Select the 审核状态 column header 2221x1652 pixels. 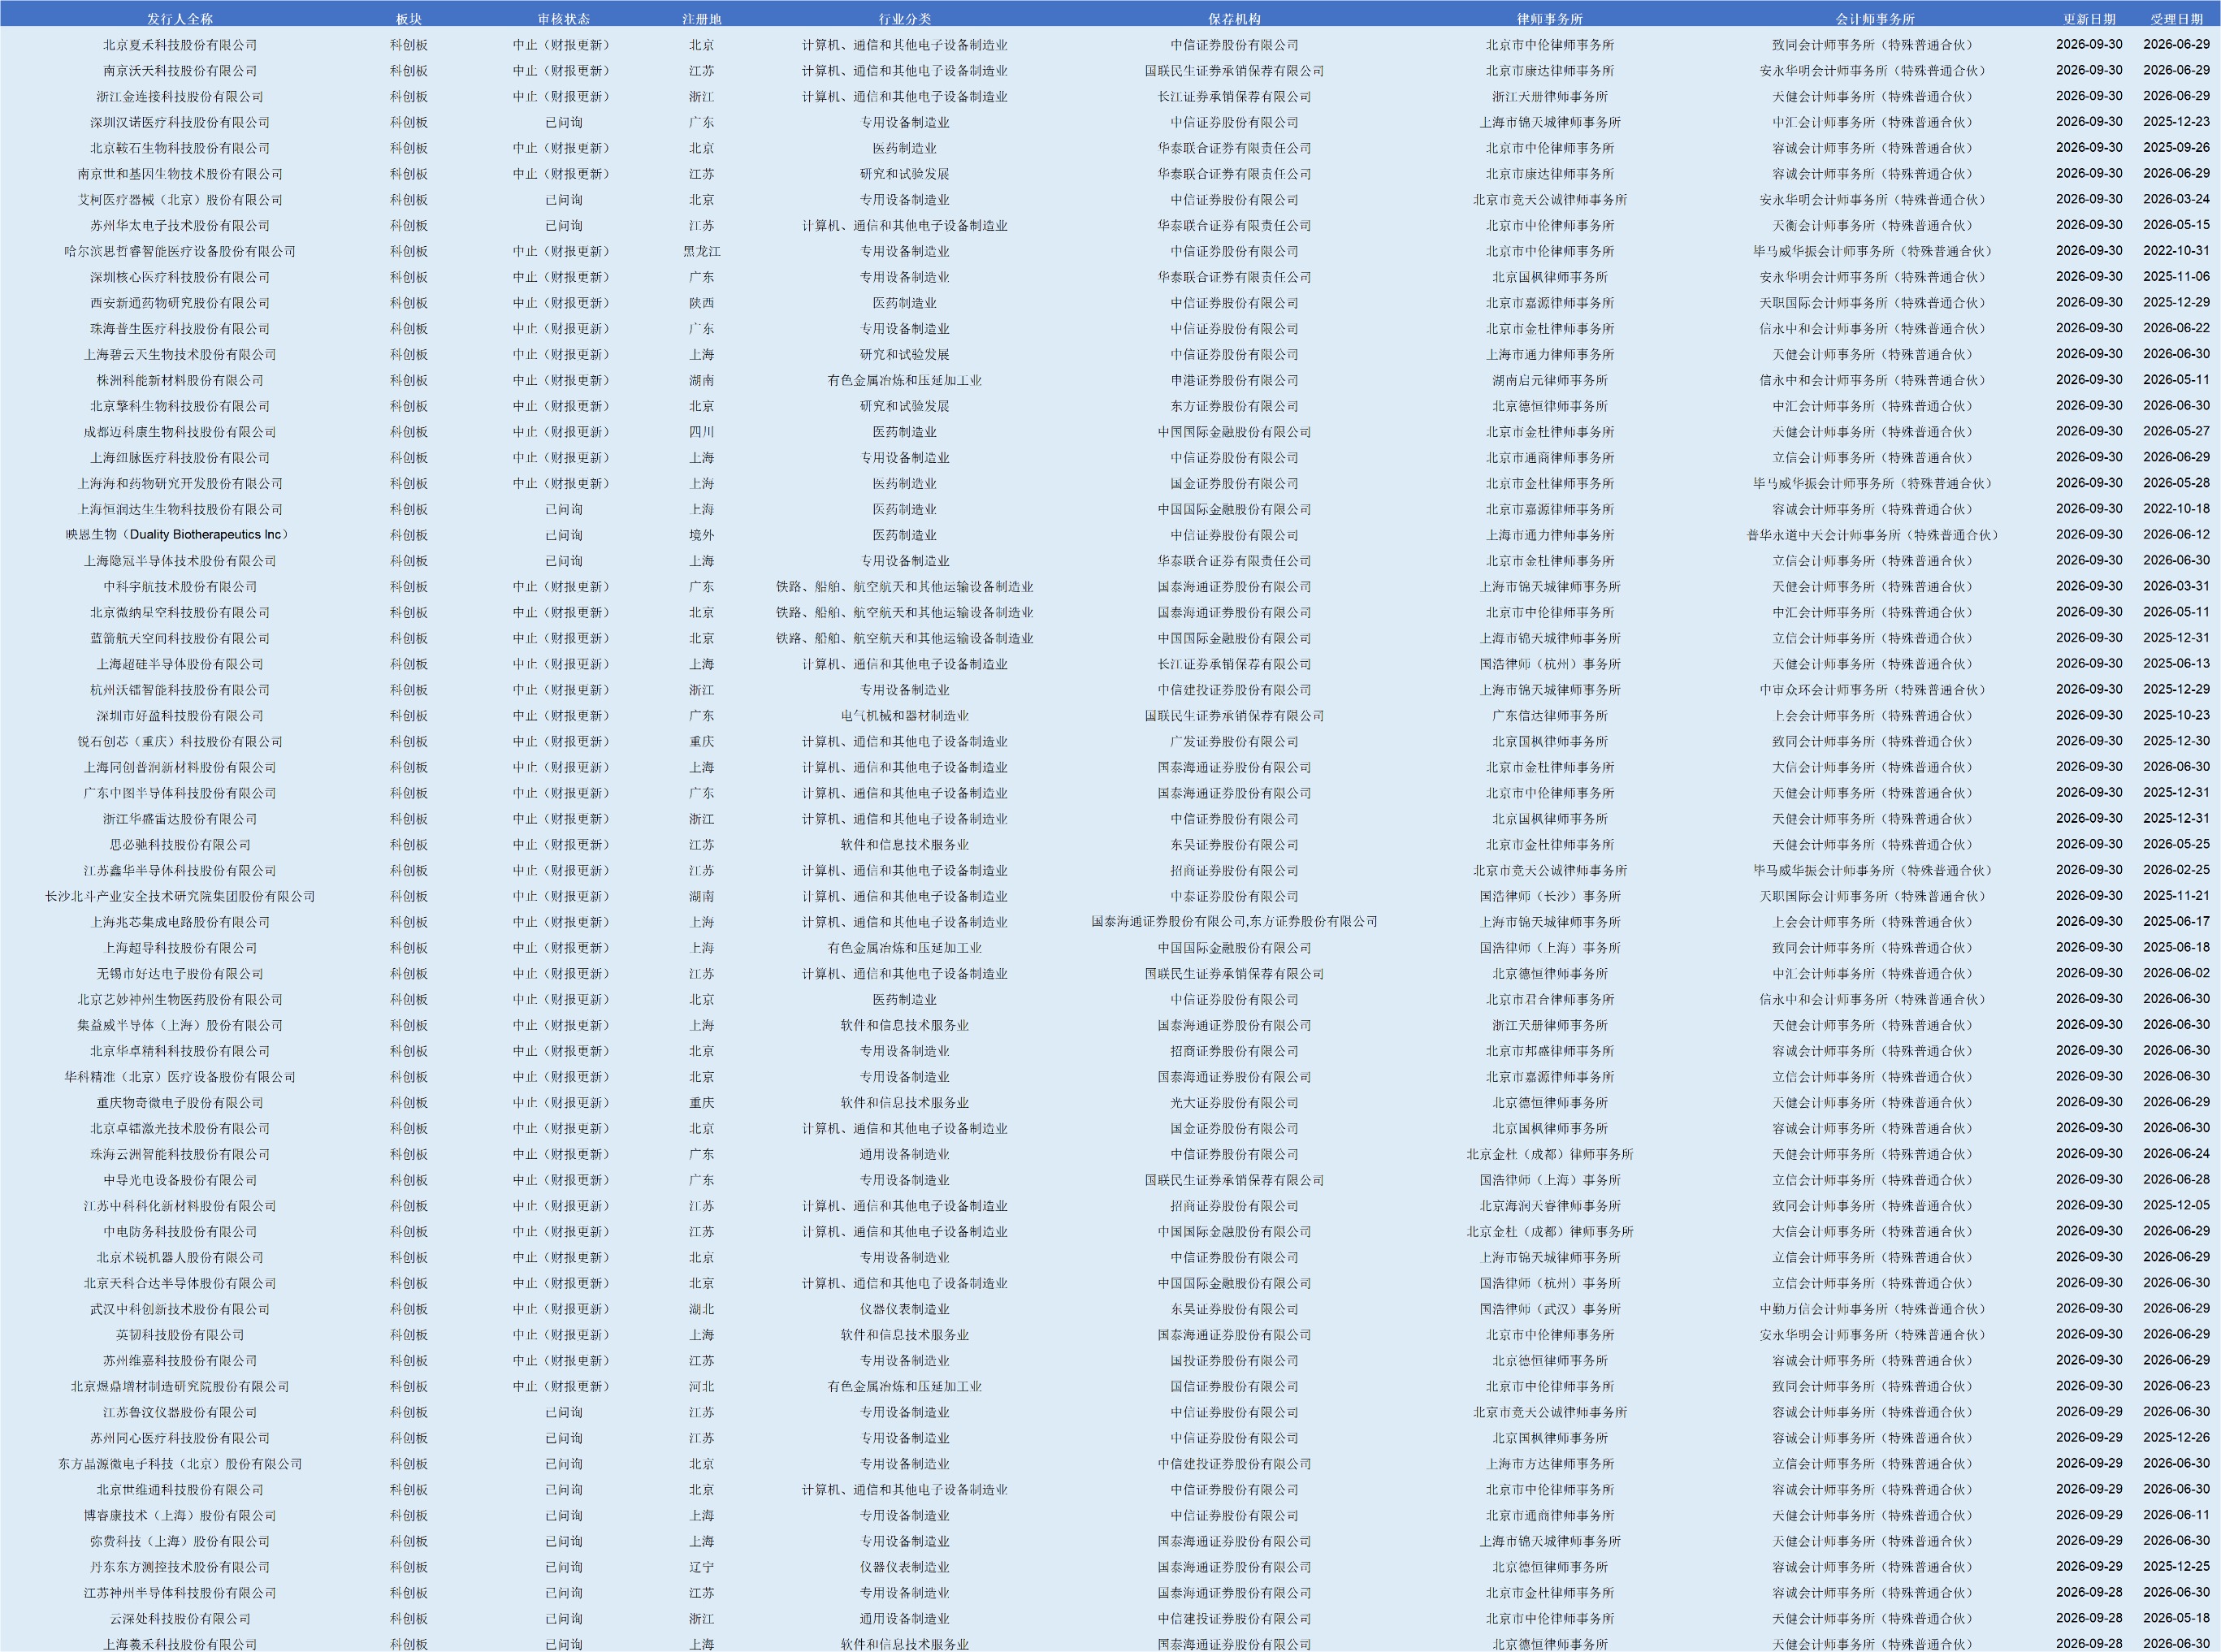tap(564, 19)
